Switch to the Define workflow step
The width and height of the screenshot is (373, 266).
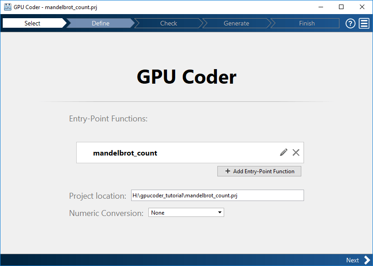(x=100, y=23)
